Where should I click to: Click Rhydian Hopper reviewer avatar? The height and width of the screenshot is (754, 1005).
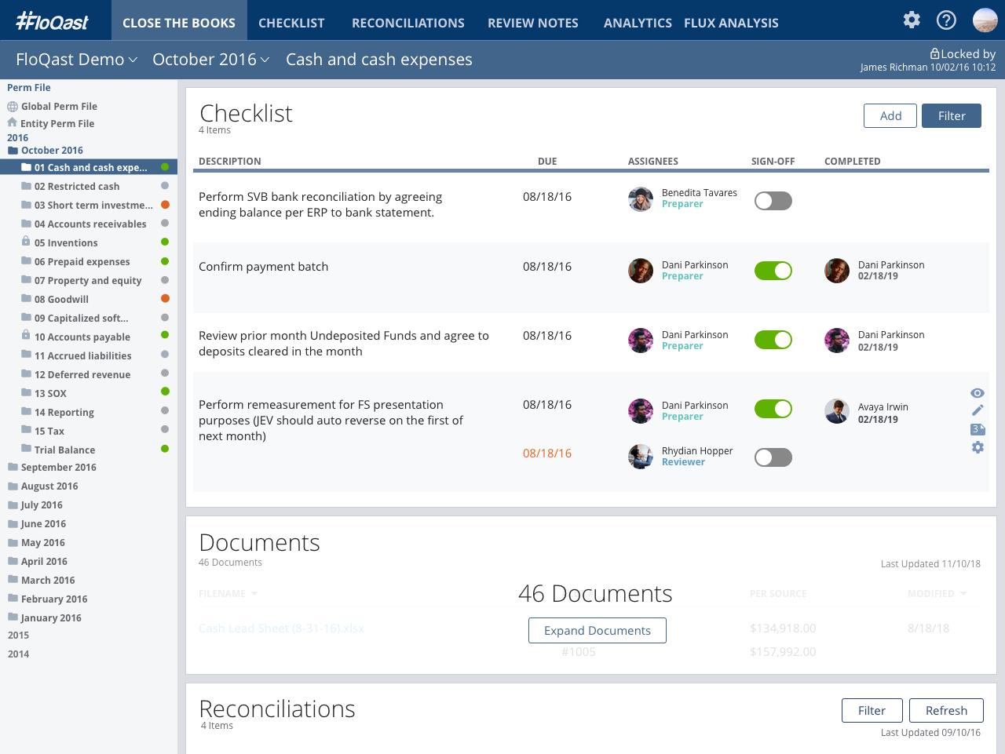click(x=641, y=457)
